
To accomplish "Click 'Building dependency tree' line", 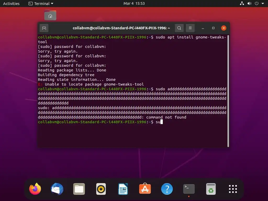I will [x=66, y=75].
